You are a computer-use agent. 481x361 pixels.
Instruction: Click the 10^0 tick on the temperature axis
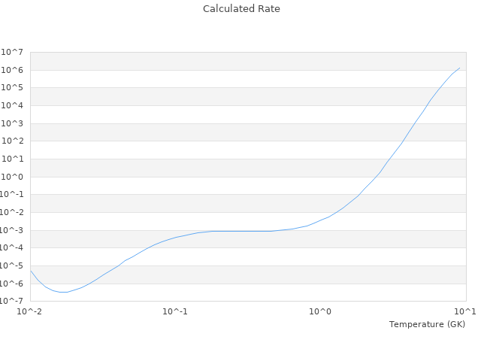321,311
